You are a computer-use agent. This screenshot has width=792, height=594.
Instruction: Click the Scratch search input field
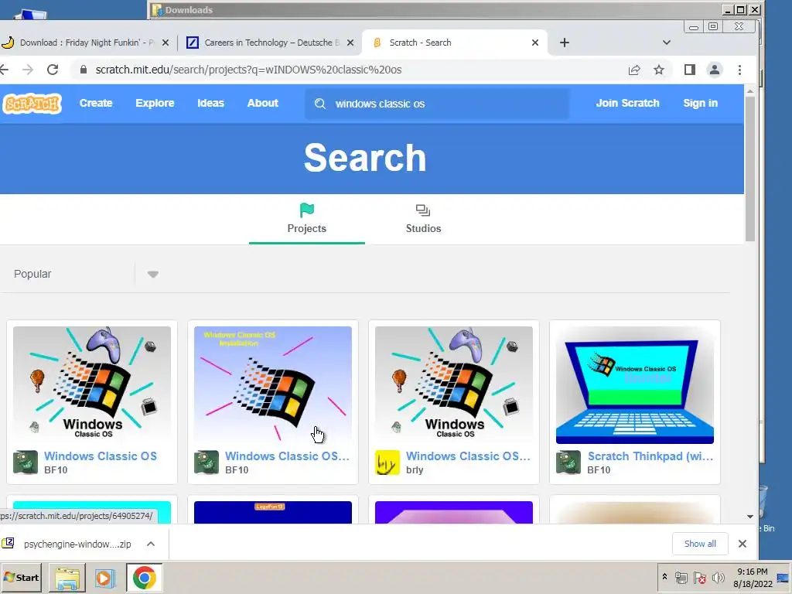[438, 104]
